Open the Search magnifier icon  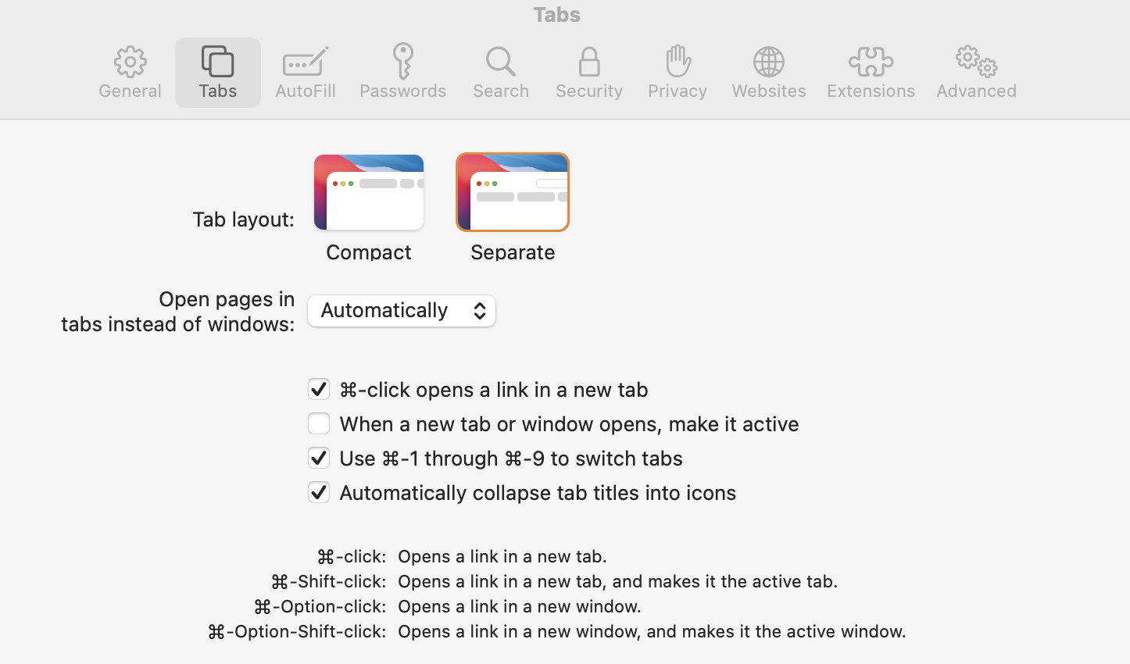(501, 62)
